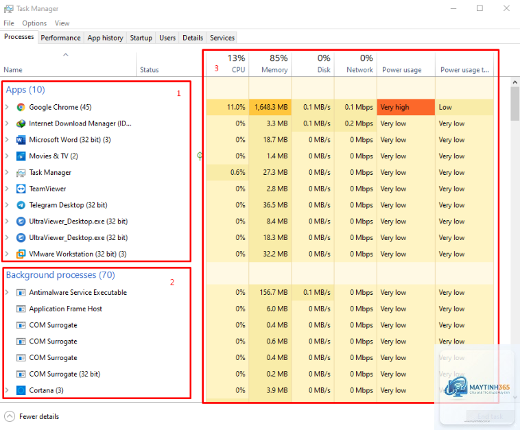
Task: Click the 0.2 Mbps network cell
Action: click(x=356, y=123)
